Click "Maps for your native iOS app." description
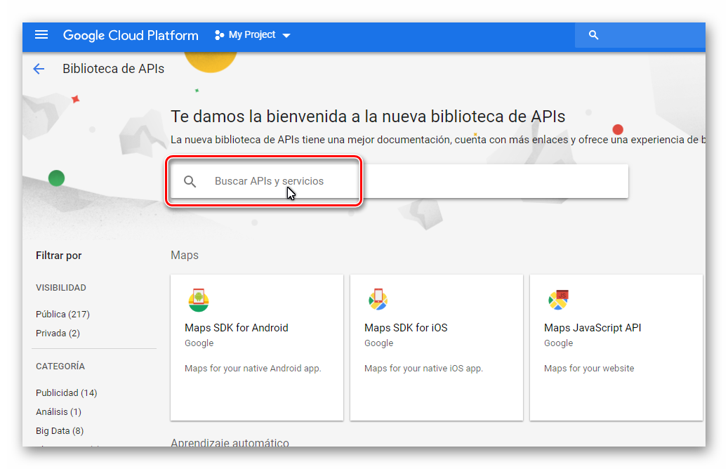The height and width of the screenshot is (469, 728). [423, 368]
